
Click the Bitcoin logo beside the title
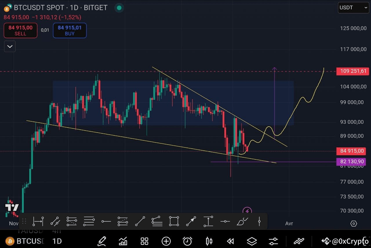pos(8,8)
